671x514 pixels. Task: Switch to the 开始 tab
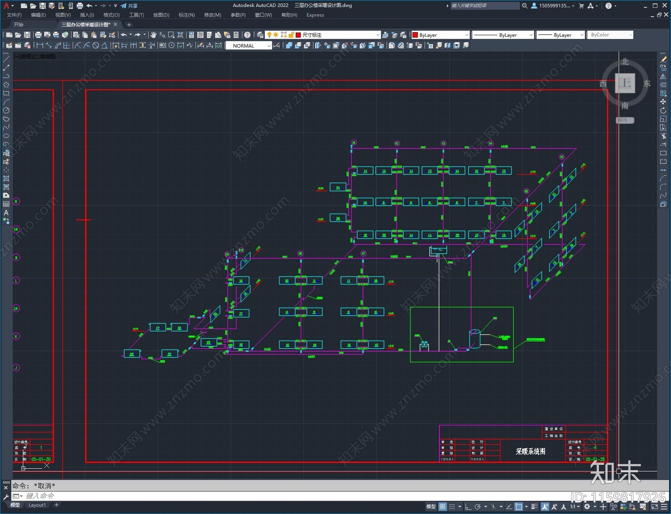[18, 24]
